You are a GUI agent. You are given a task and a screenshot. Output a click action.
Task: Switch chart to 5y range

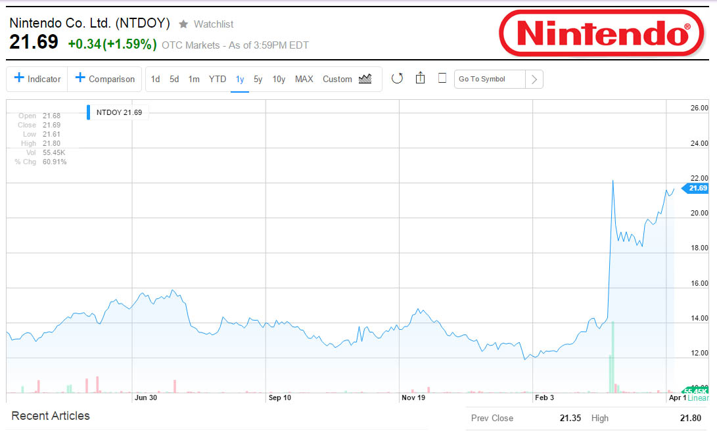pyautogui.click(x=258, y=79)
